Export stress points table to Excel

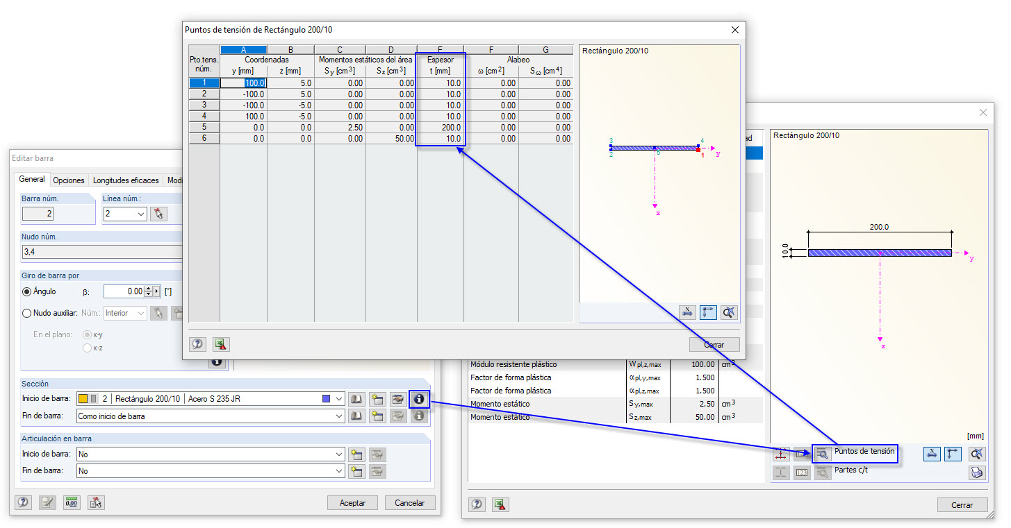point(221,344)
